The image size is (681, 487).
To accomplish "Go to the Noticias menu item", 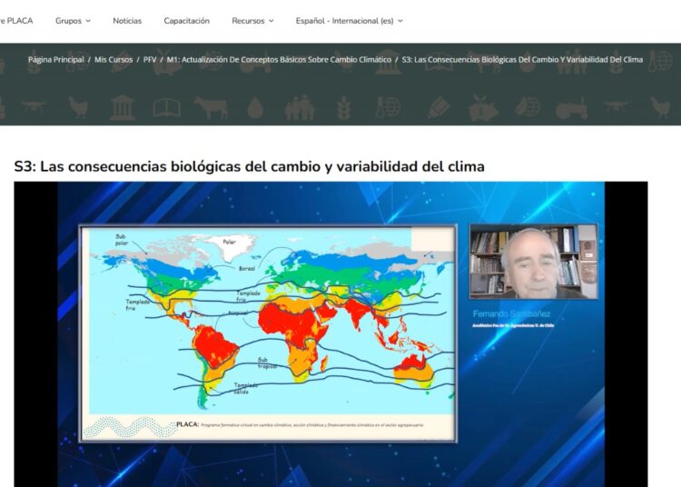I will click(127, 21).
